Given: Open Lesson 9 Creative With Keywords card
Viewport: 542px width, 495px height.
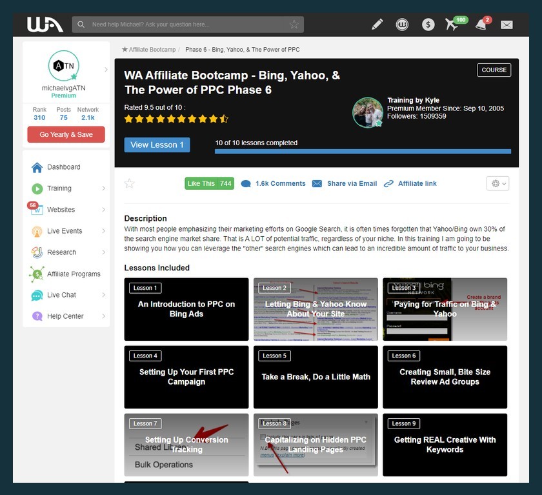Looking at the screenshot, I should pyautogui.click(x=445, y=445).
